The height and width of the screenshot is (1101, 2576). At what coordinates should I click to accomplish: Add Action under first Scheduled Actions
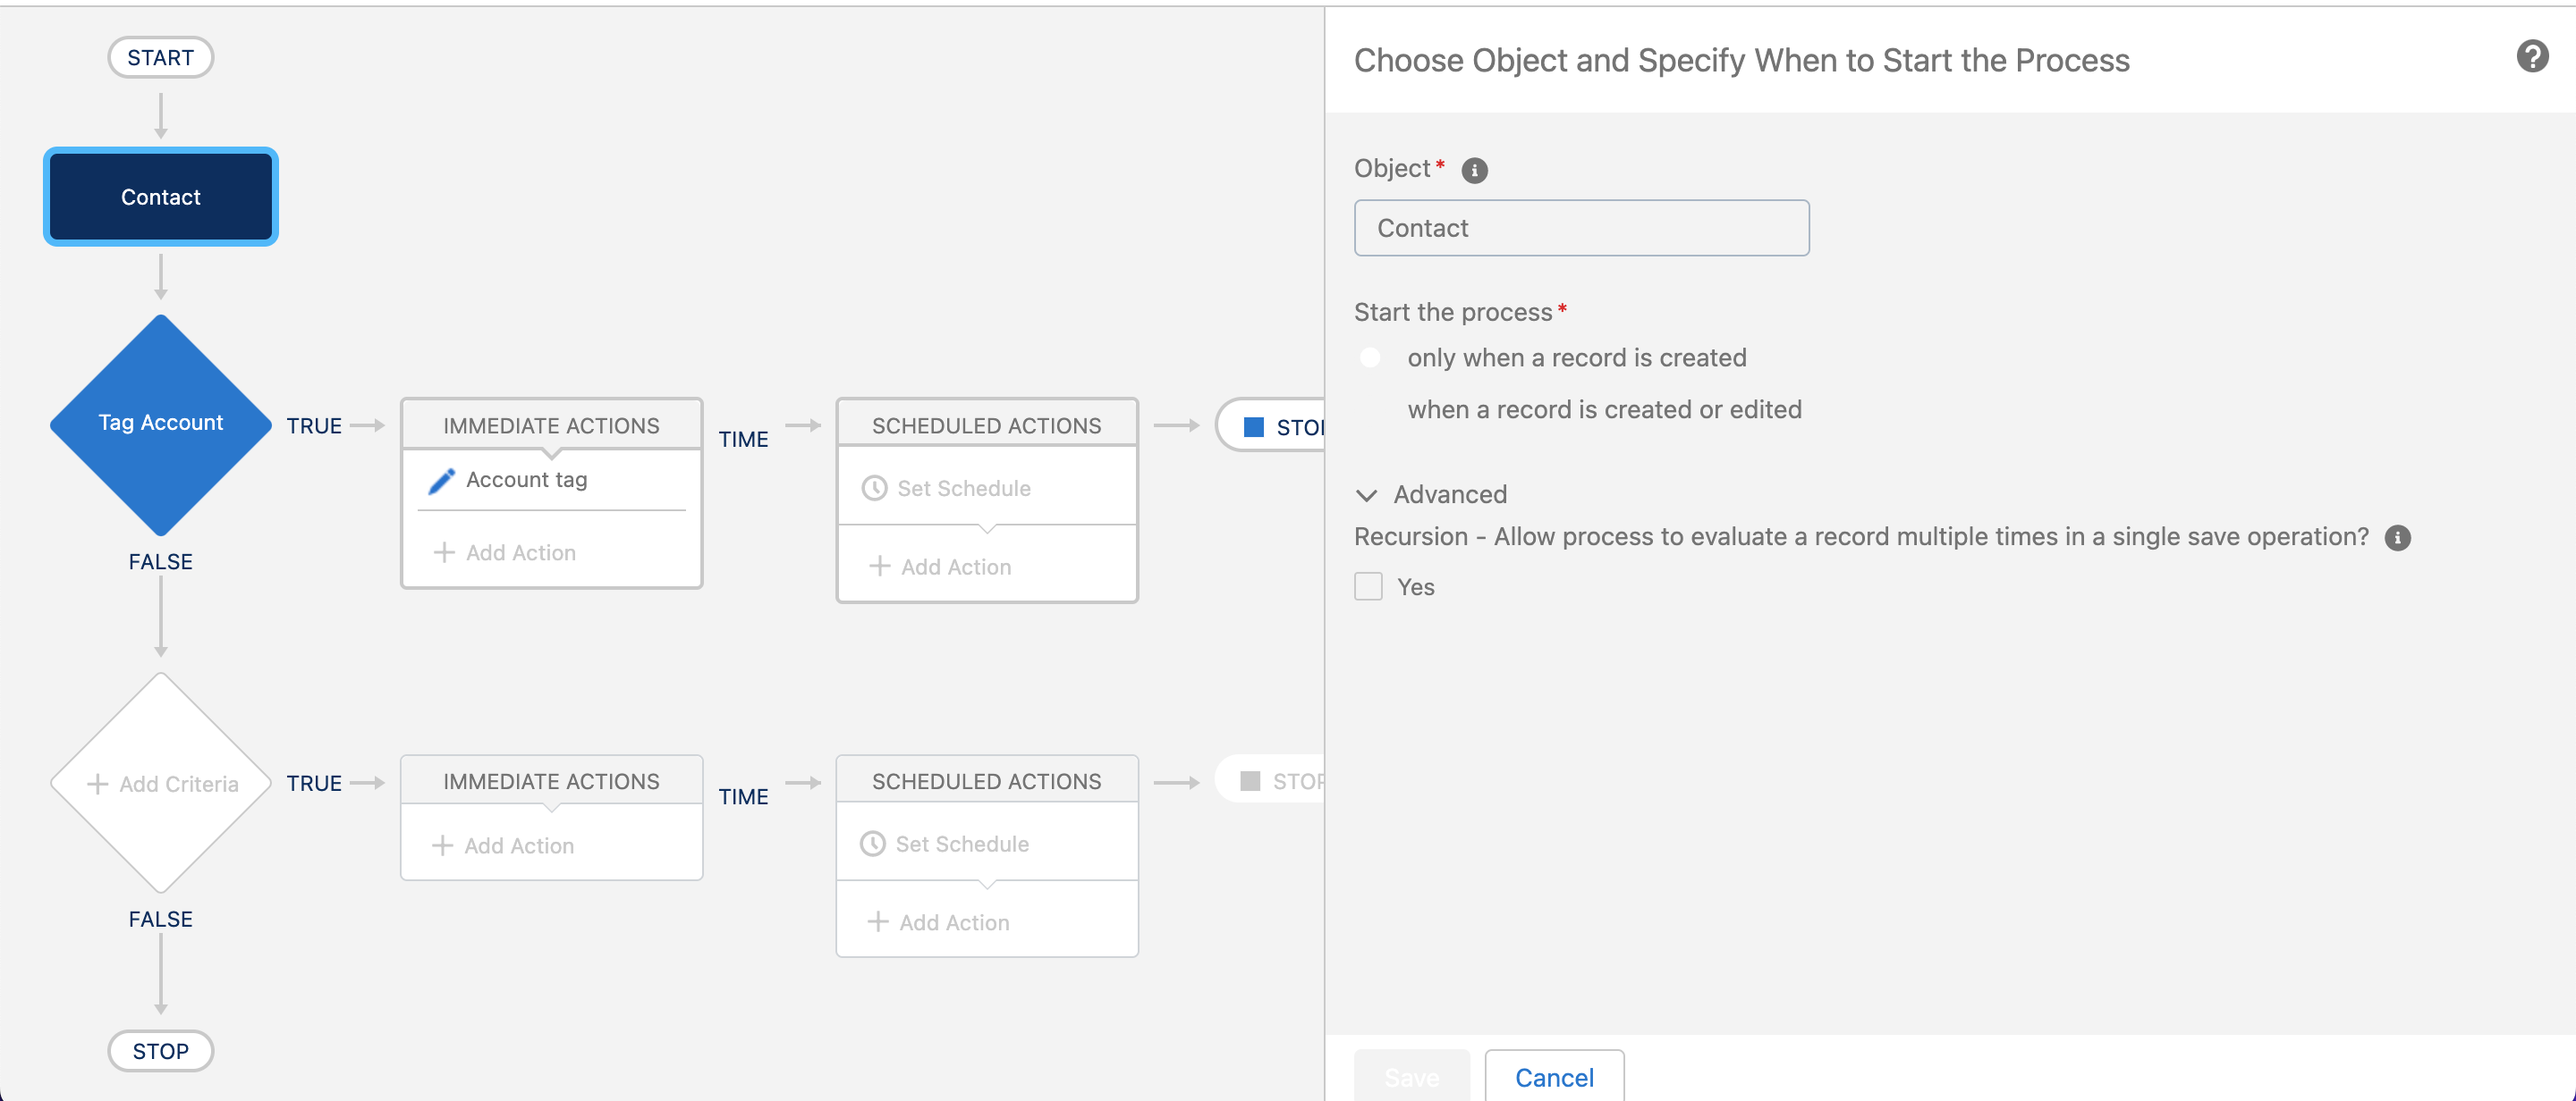pyautogui.click(x=940, y=567)
